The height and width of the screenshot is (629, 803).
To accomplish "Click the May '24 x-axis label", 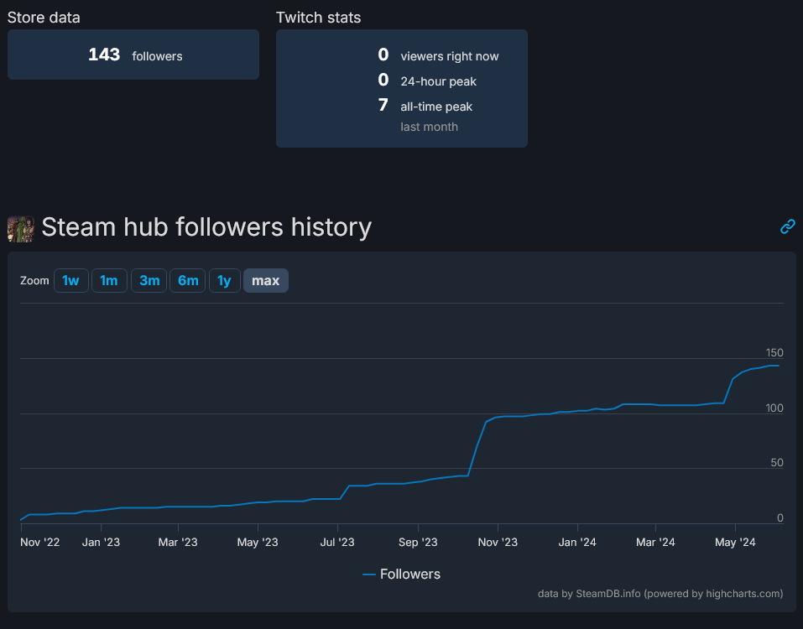I will [735, 543].
